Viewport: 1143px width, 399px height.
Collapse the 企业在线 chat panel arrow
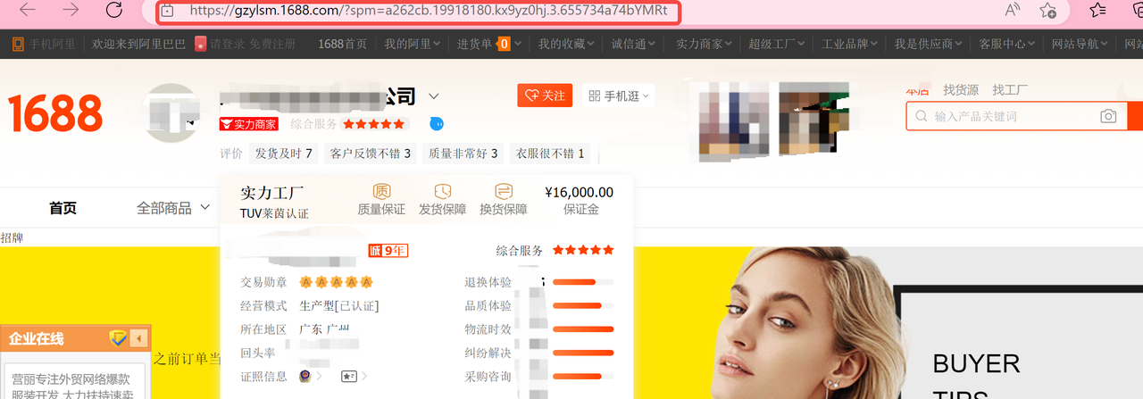click(x=138, y=338)
